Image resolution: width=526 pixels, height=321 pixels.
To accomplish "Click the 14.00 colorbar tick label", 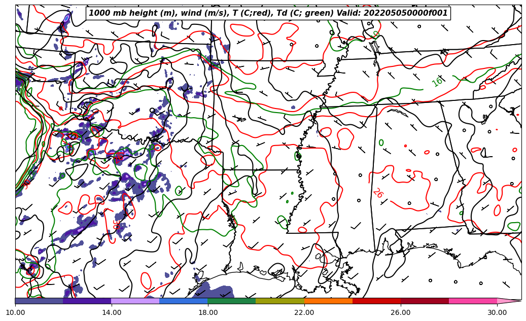I will pos(112,312).
